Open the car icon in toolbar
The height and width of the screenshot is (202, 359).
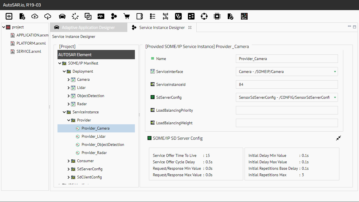click(62, 16)
